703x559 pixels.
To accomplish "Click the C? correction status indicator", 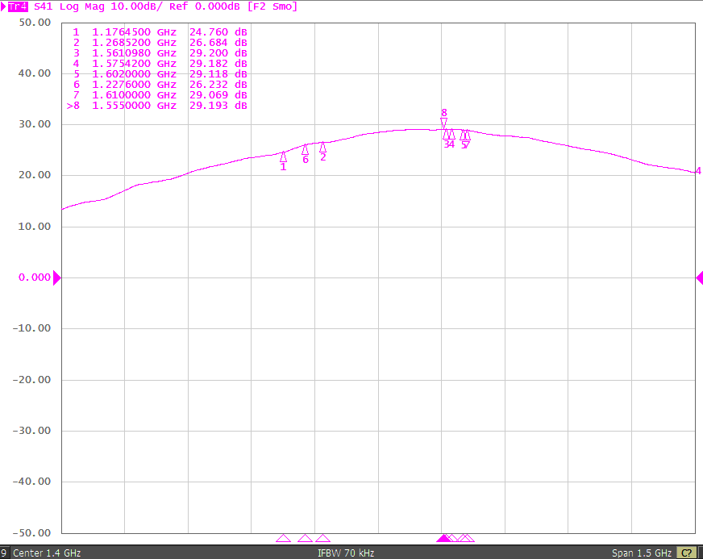I will tap(687, 553).
